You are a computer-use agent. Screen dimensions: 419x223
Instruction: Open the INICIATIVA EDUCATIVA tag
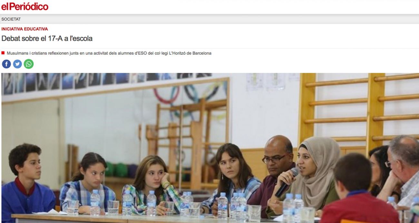click(x=24, y=29)
